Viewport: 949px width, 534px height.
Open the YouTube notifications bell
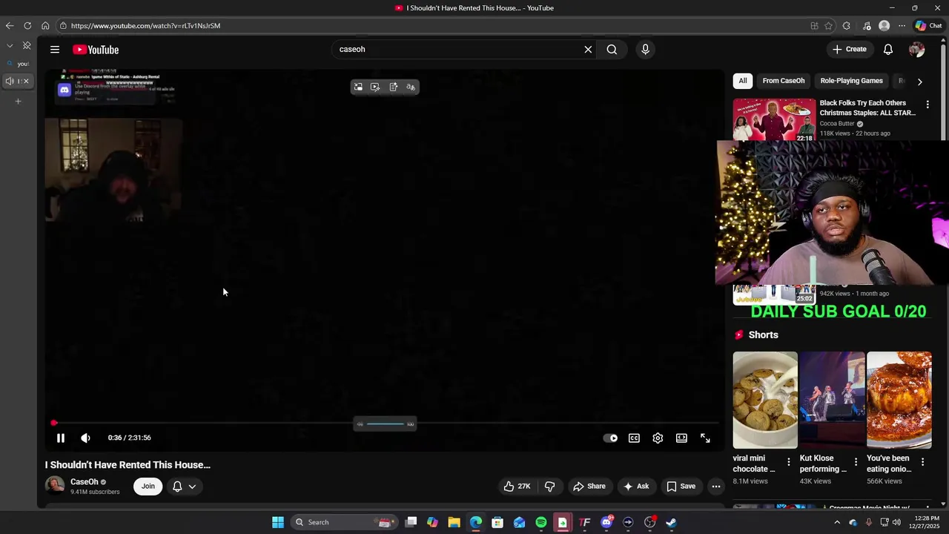(888, 50)
